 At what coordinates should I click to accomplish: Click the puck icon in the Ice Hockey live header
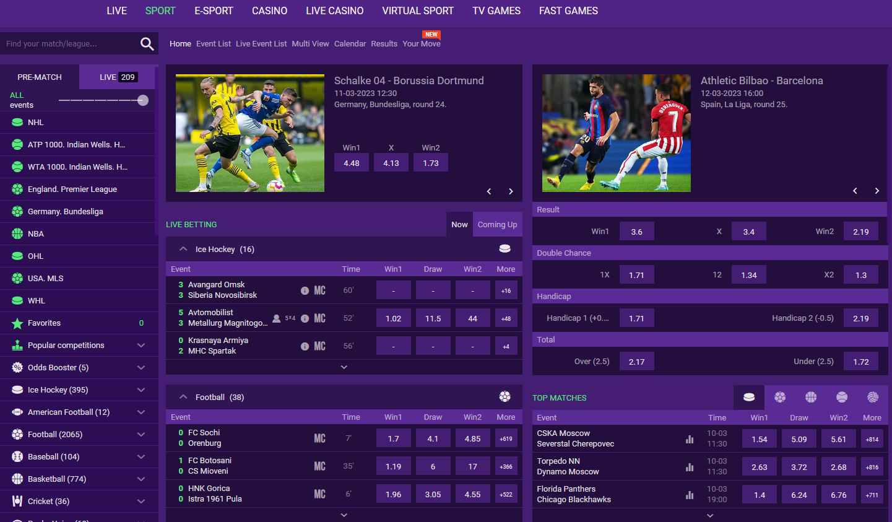click(505, 249)
